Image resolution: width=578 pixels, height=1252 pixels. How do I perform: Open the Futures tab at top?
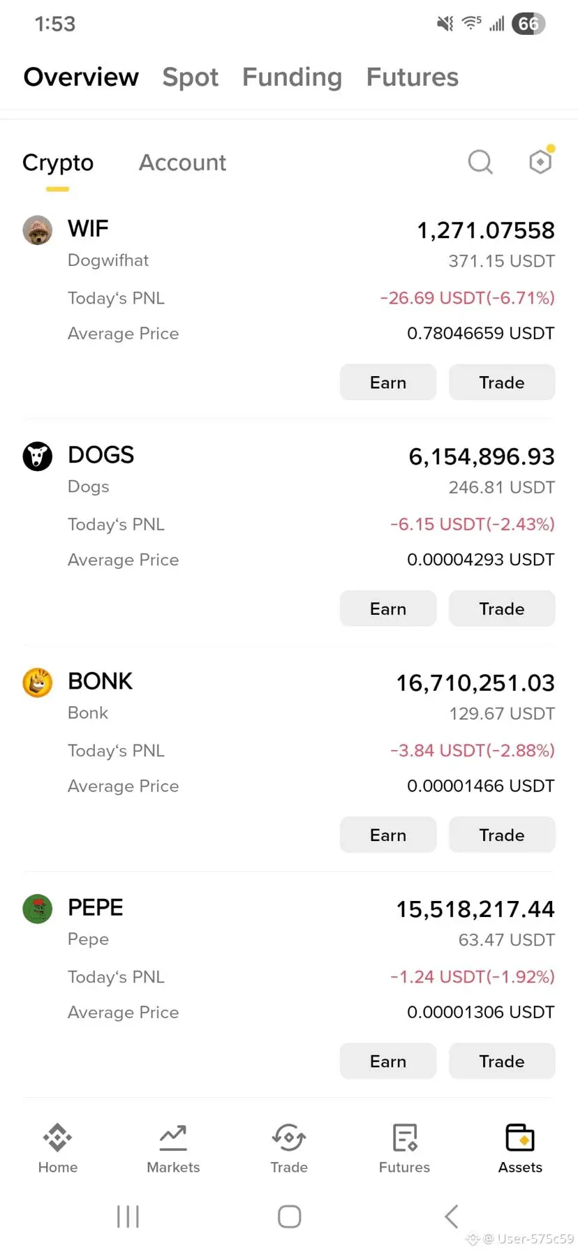pos(412,77)
